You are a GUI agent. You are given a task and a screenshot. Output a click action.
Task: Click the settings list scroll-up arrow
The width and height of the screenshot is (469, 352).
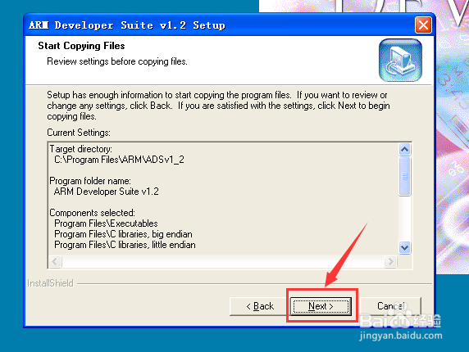(404, 149)
